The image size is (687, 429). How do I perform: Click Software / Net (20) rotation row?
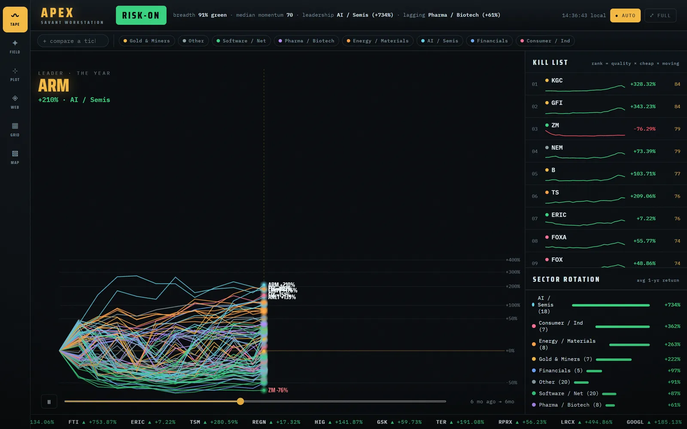[606, 393]
